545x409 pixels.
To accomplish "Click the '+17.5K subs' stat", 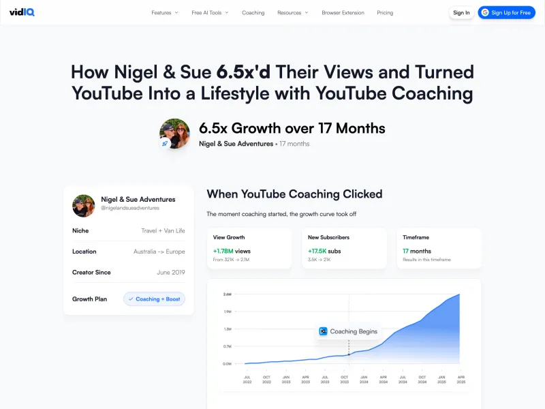I will pos(324,251).
